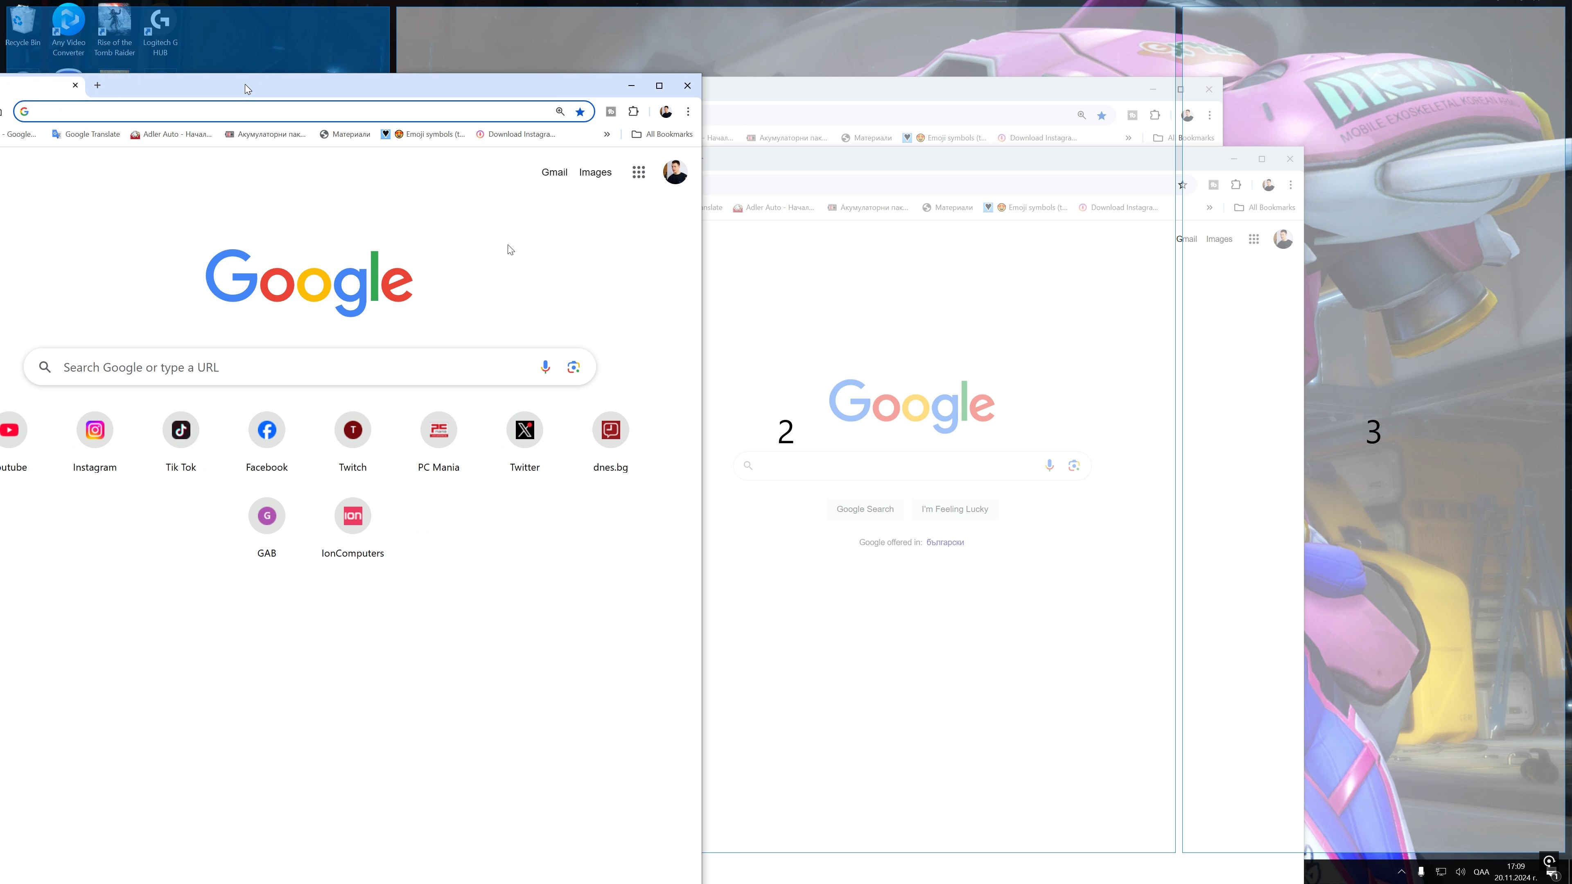Click Lens camera icon in background Google search
The height and width of the screenshot is (884, 1572).
1074,466
